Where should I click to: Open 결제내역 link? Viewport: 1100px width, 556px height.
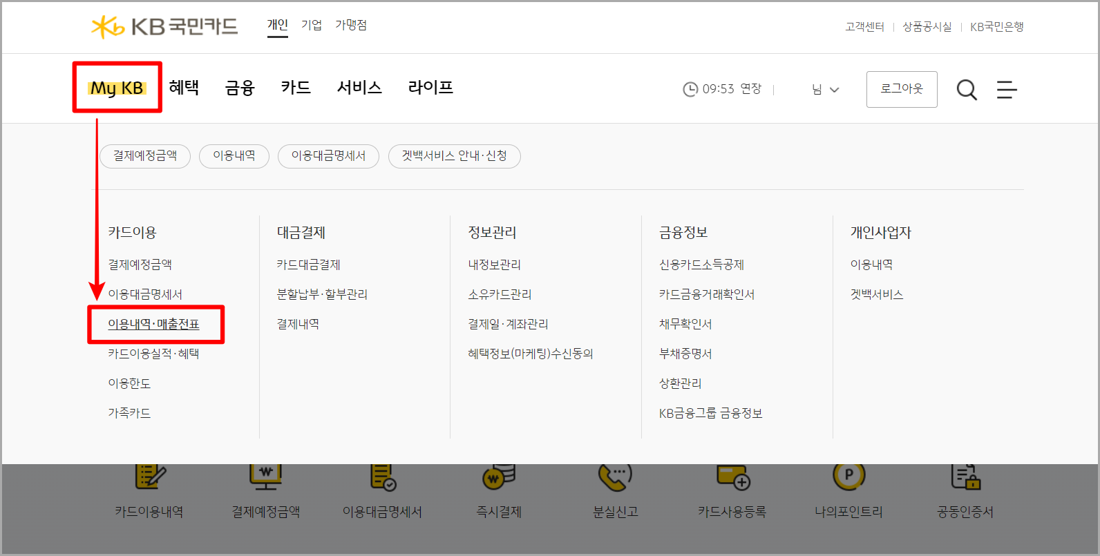coord(298,324)
